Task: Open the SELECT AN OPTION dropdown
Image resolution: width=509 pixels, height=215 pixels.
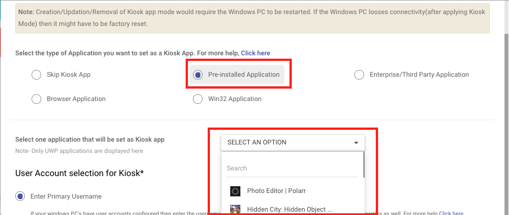Action: click(x=293, y=143)
